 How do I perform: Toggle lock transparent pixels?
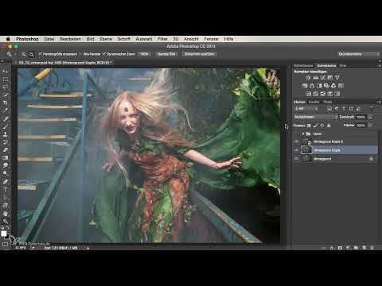point(309,126)
